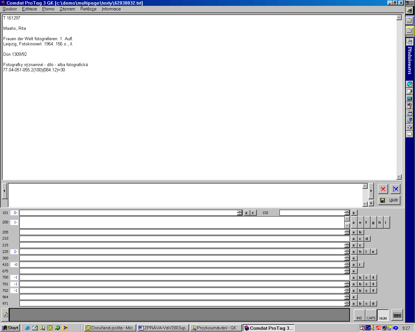Click subfield button v for field 225
The image size is (415, 332).
pyautogui.click(x=373, y=252)
